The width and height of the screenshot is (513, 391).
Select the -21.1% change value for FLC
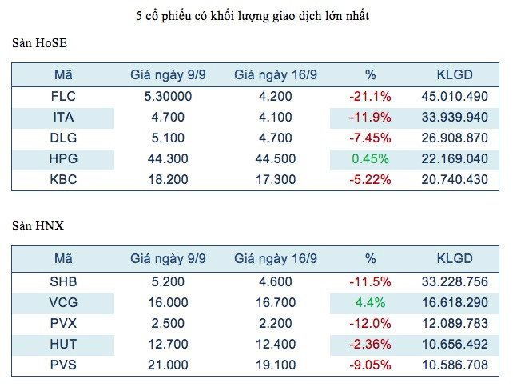(x=370, y=97)
